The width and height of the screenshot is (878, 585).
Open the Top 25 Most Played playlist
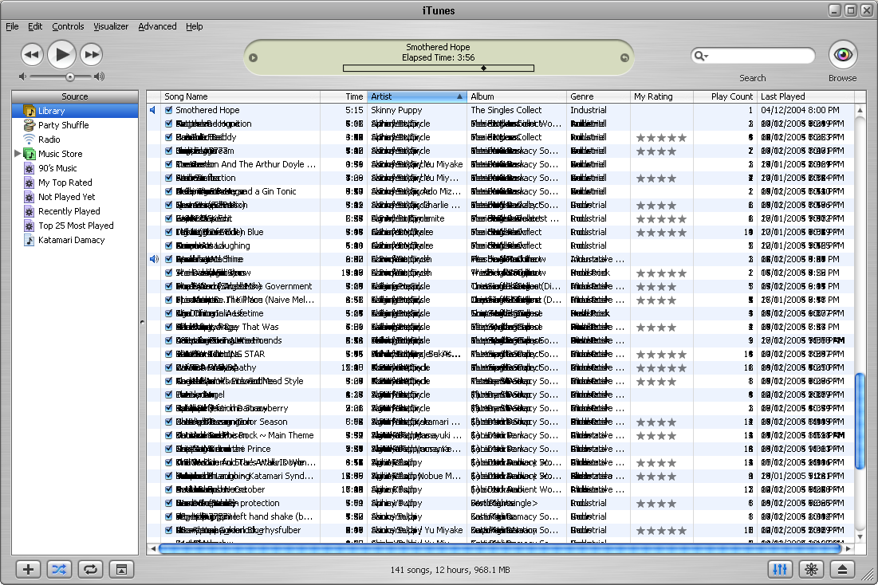click(76, 226)
